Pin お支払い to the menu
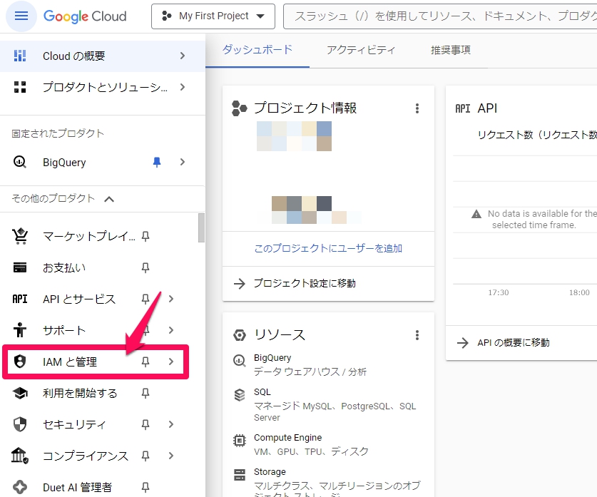This screenshot has width=597, height=497. (145, 268)
